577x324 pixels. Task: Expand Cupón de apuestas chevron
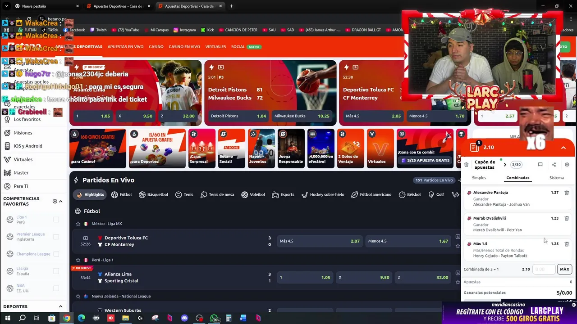click(505, 165)
